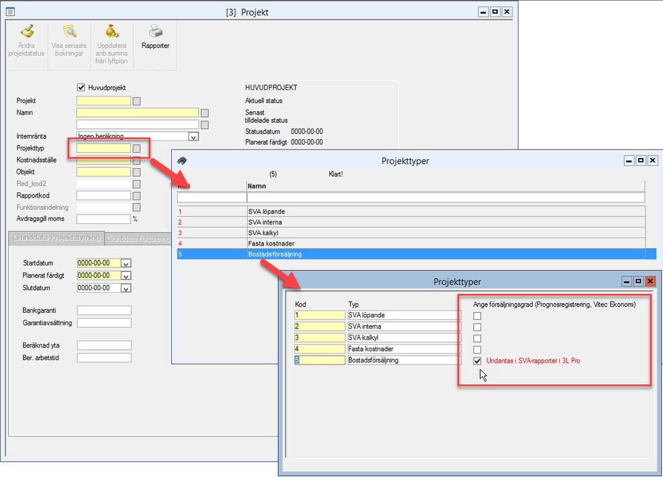Select row 1 SVA löpande in list
The height and width of the screenshot is (478, 663).
click(411, 211)
